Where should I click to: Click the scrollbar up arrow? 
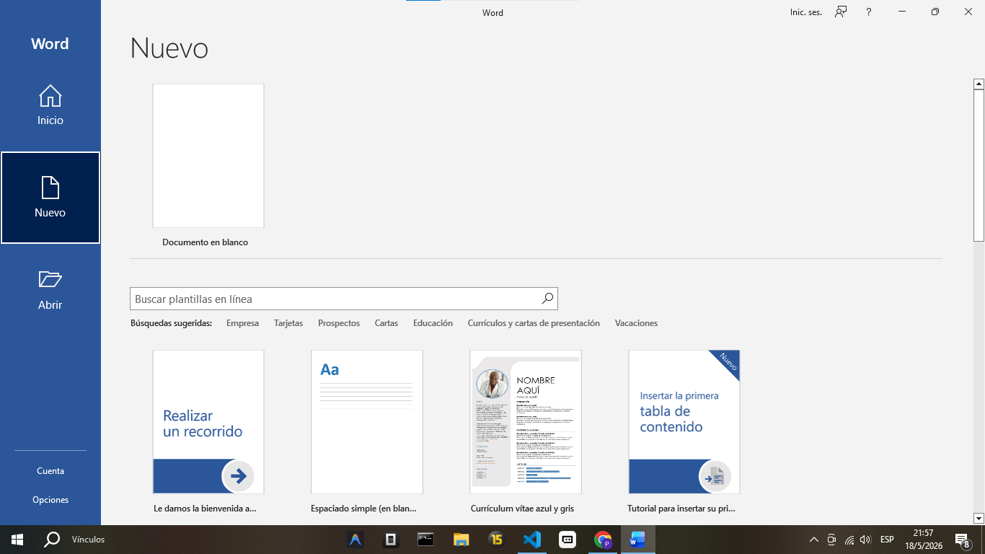coord(979,84)
